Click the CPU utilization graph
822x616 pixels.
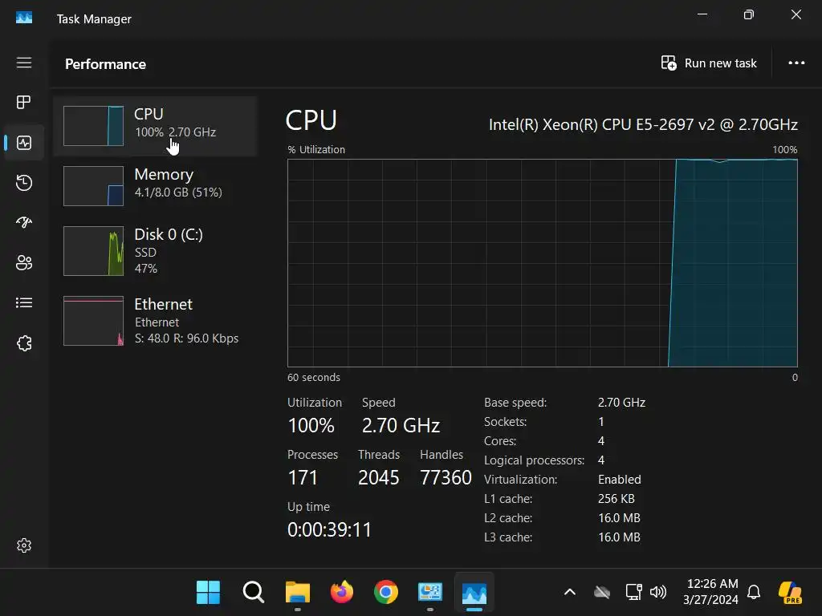point(543,263)
